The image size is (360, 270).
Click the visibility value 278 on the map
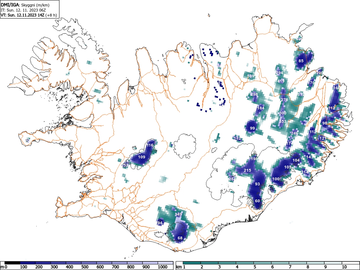click(x=284, y=100)
